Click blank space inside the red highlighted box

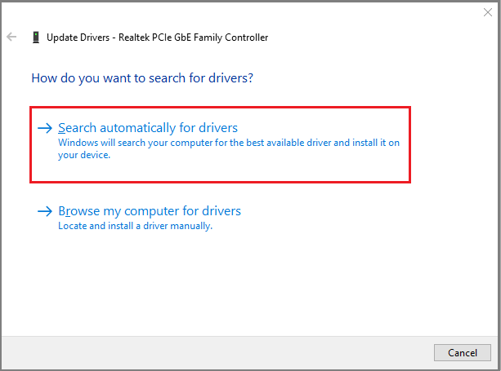pyautogui.click(x=327, y=167)
